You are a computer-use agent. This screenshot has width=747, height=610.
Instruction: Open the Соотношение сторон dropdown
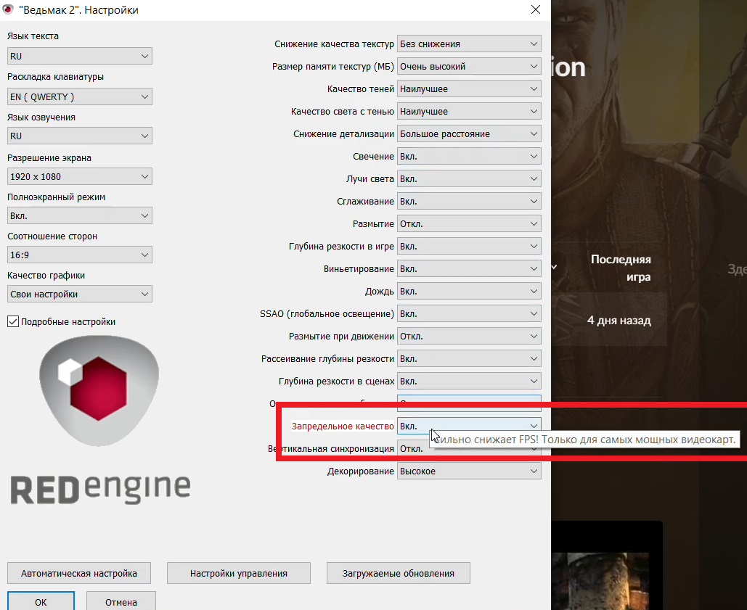click(x=80, y=255)
